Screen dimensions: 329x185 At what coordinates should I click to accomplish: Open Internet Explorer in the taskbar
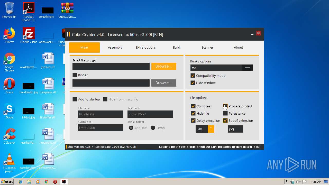pos(21,182)
